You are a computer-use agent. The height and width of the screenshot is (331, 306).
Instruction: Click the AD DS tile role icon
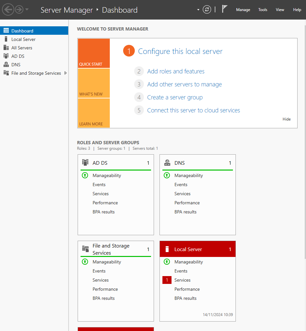[85, 162]
